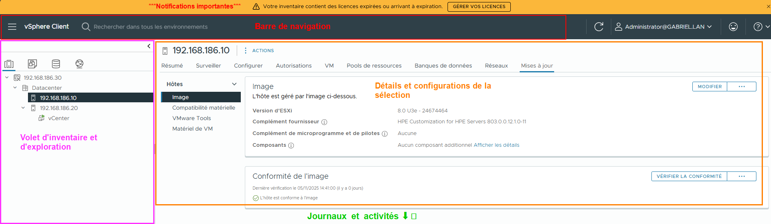
Task: Open the Pools de ressources tab
Action: (x=374, y=66)
